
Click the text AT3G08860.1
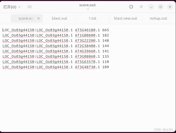tap(87, 56)
